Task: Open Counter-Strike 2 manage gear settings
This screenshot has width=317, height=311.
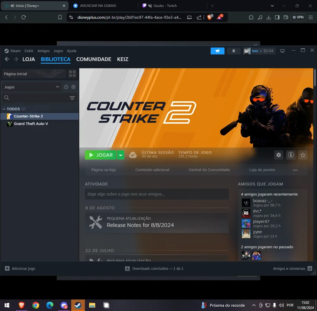Action: [279, 155]
